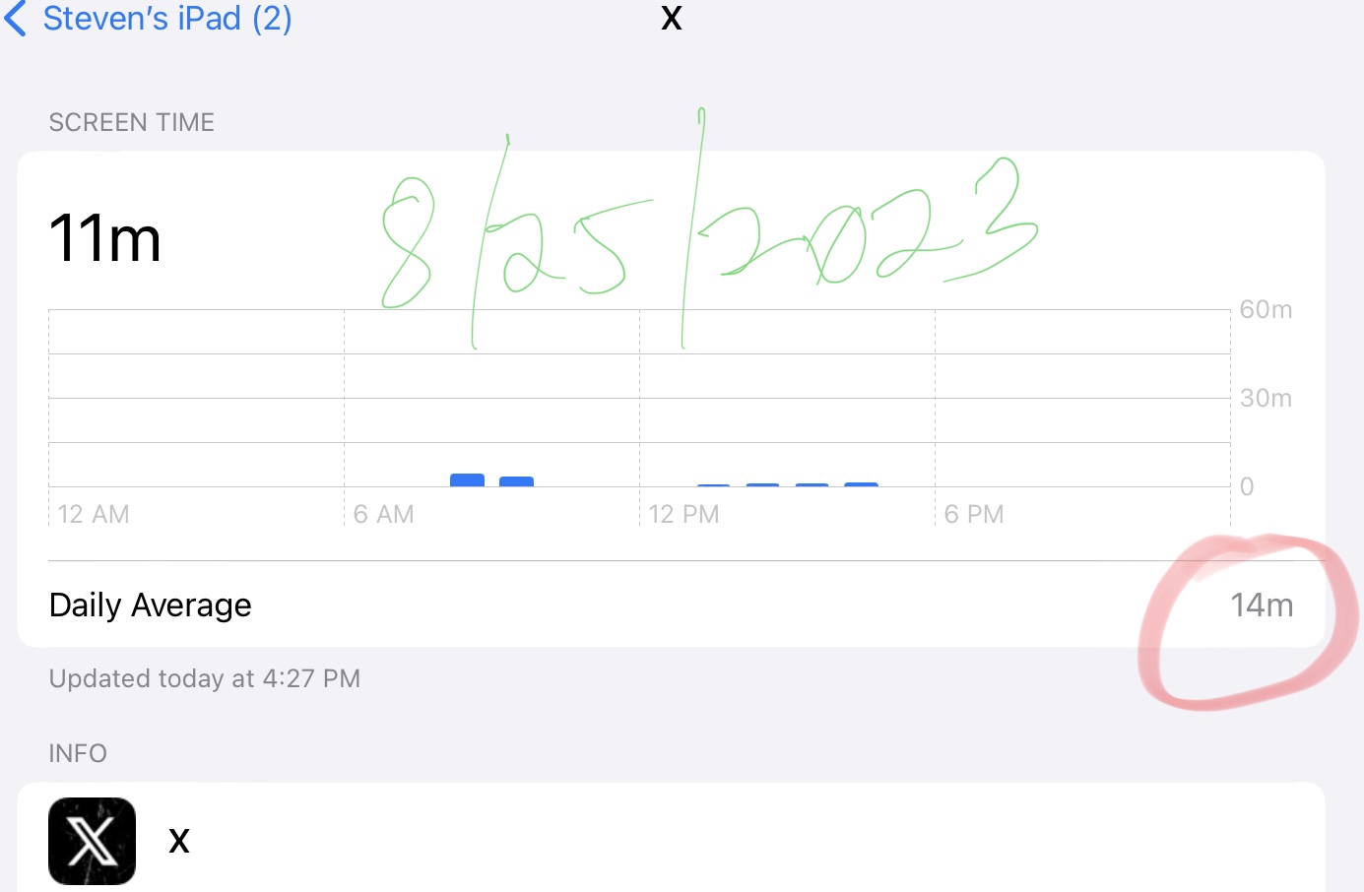Select the X app name in Info

pos(179,841)
